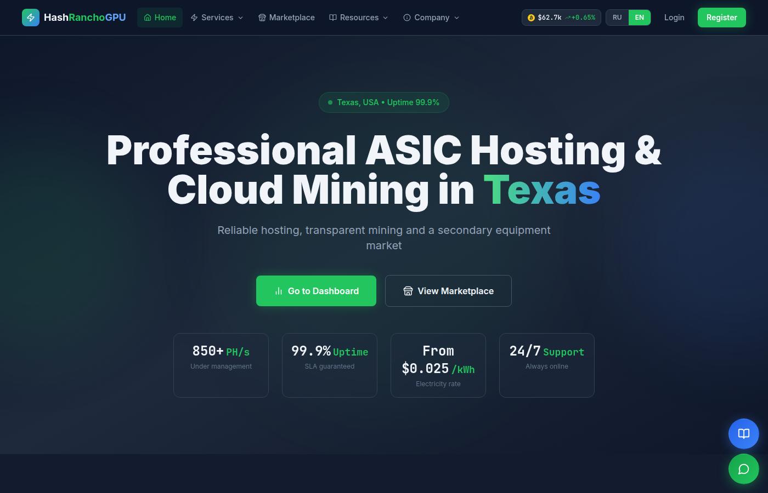Expand the Company chevron arrow
This screenshot has width=768, height=493.
coord(456,18)
